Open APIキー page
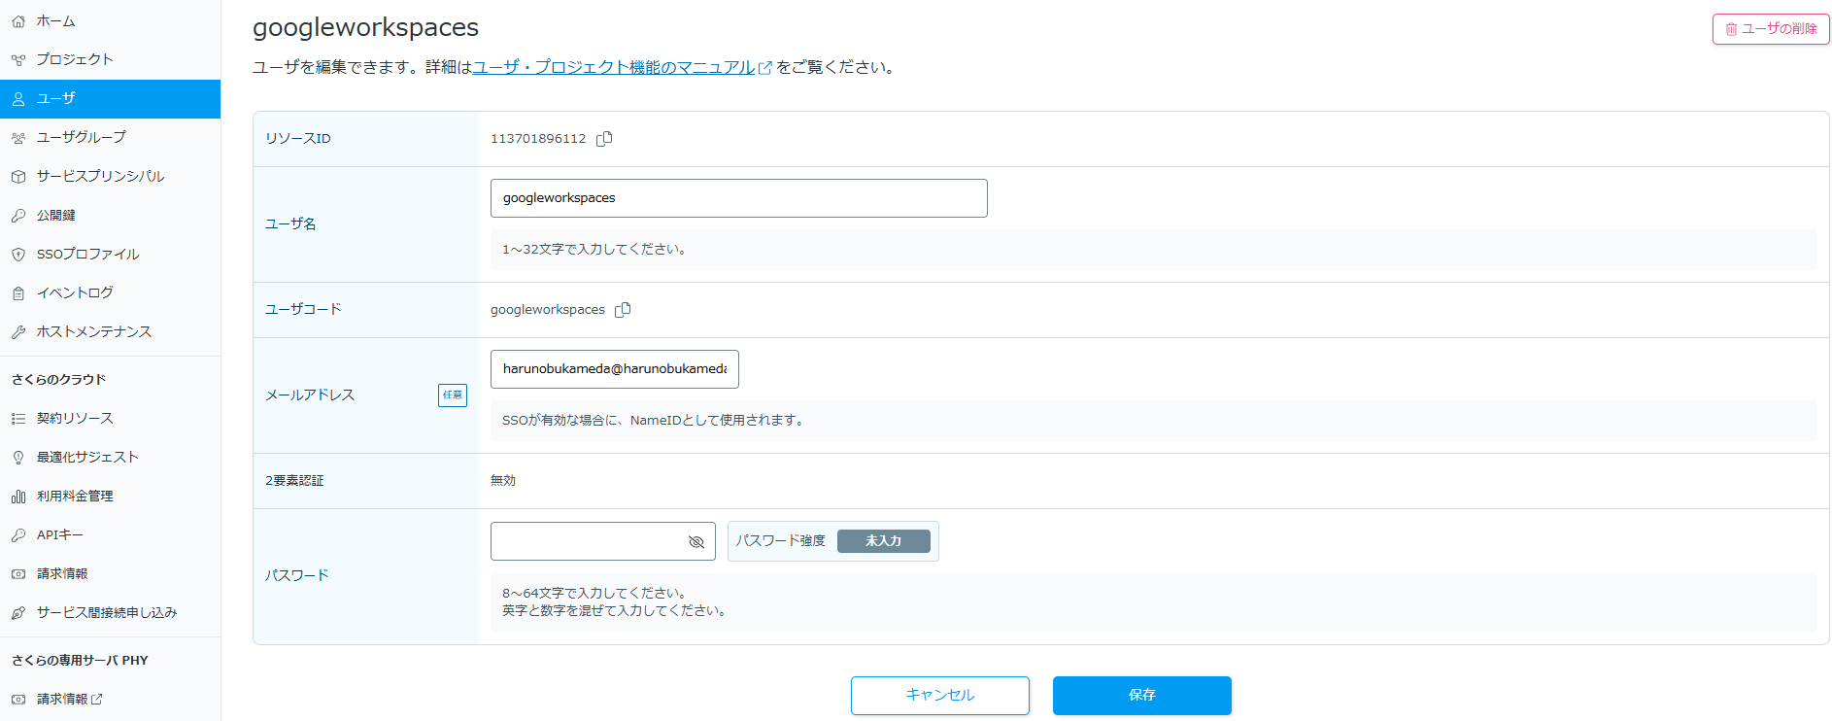This screenshot has height=721, width=1832. pyautogui.click(x=110, y=535)
